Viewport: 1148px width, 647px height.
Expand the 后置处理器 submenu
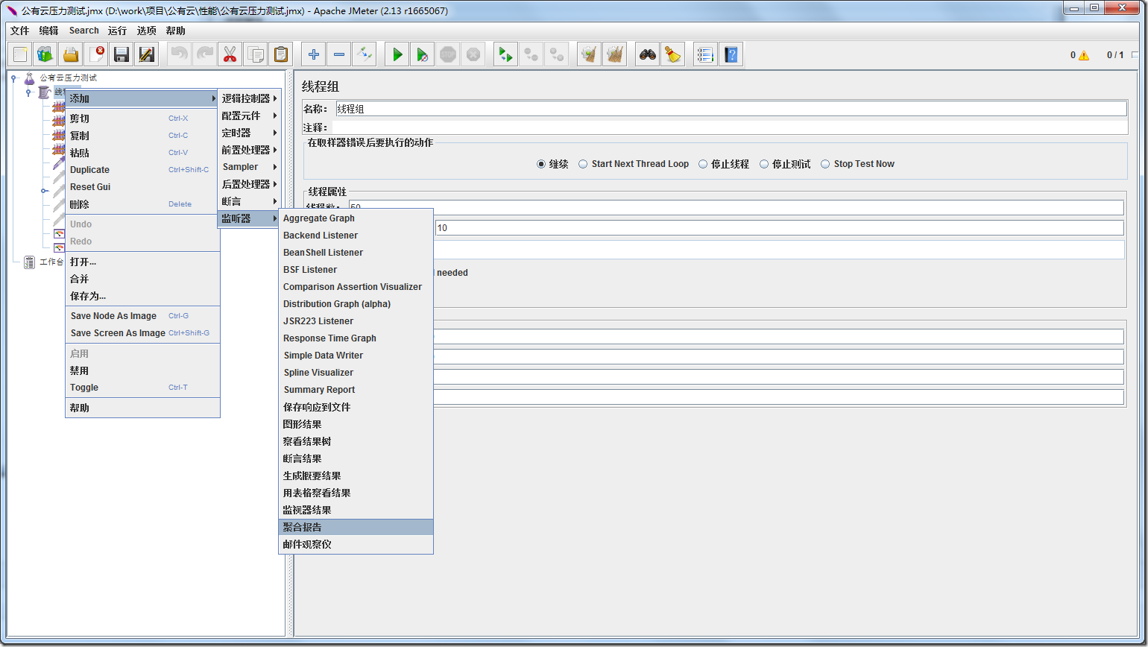point(249,184)
